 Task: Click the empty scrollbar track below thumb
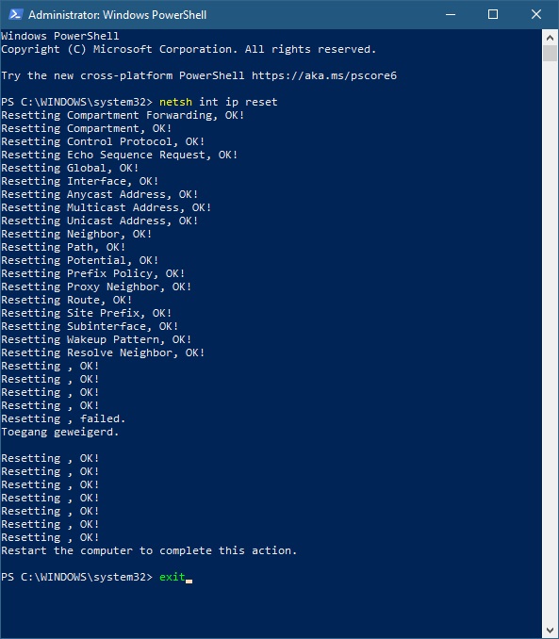(x=550, y=342)
